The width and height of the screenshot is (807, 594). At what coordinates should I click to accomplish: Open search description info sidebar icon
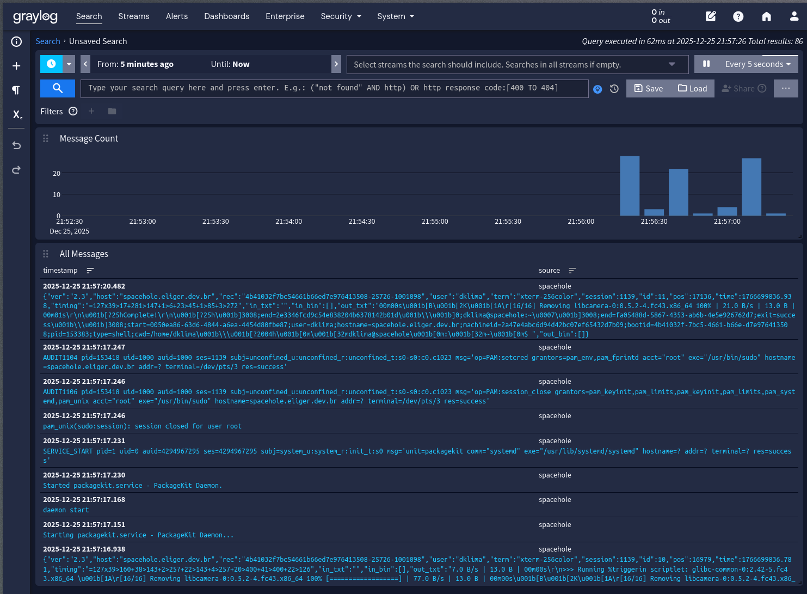click(x=16, y=41)
